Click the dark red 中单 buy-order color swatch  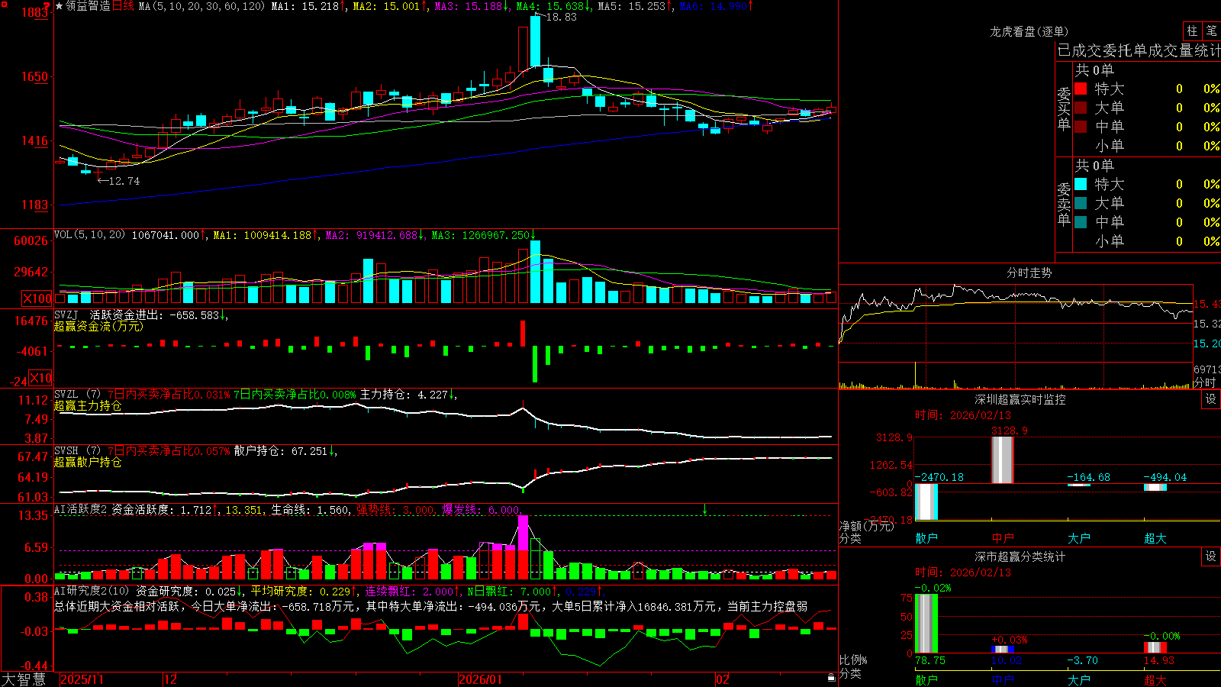1081,126
